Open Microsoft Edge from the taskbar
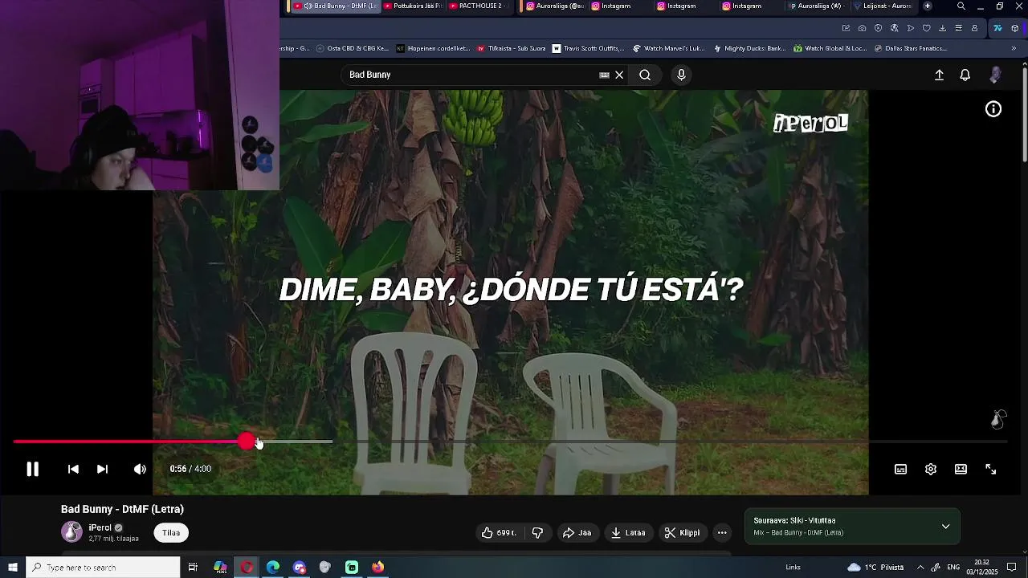This screenshot has height=578, width=1028. tap(273, 568)
